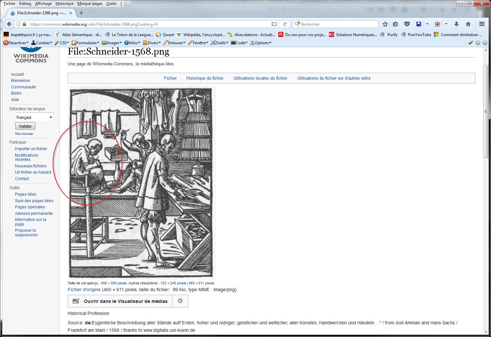Click the browser back arrow button
The image size is (491, 337).
tap(9, 24)
